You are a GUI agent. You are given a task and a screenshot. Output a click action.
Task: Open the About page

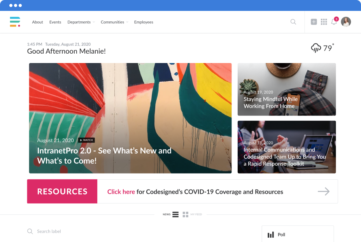37,22
